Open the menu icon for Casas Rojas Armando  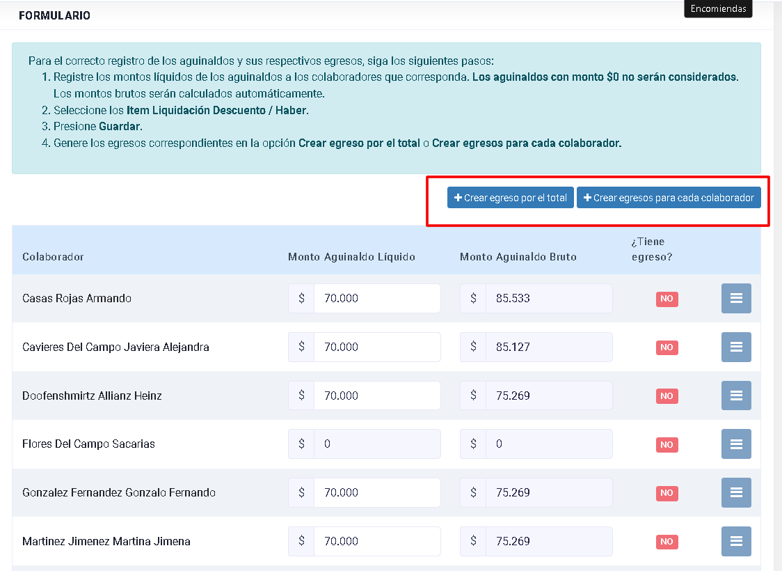(x=736, y=299)
